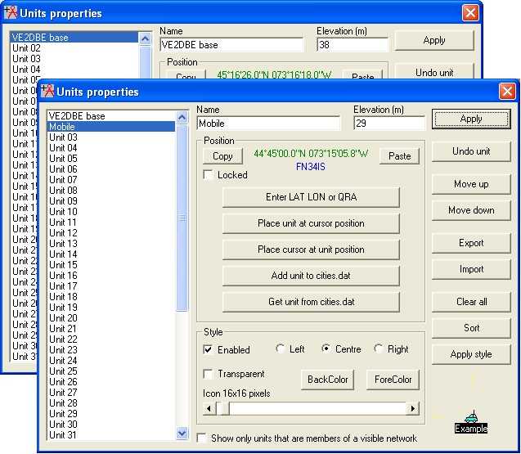Image resolution: width=521 pixels, height=454 pixels.
Task: Close the front Units properties window
Action: point(507,92)
